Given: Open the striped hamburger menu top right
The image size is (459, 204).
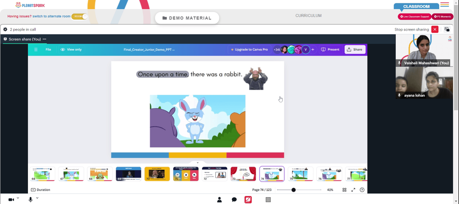Looking at the screenshot, I should click(444, 5).
